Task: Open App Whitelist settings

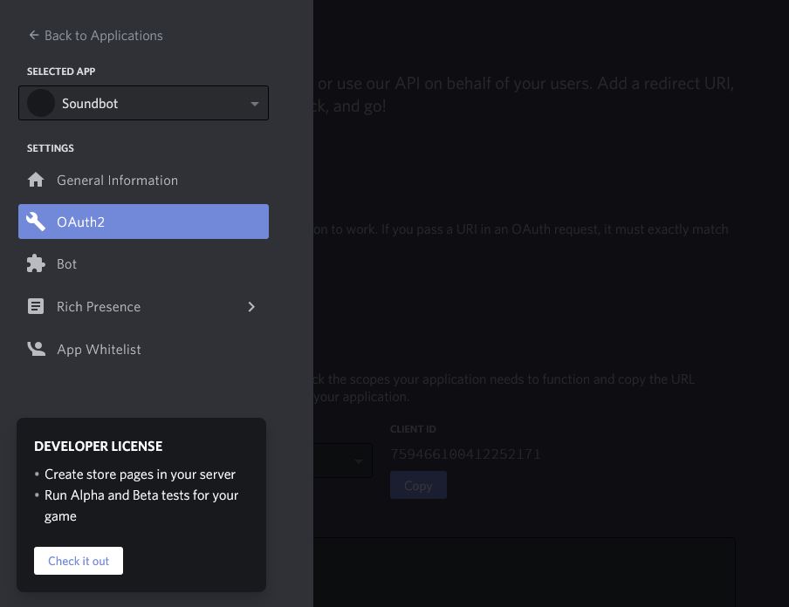Action: [143, 349]
